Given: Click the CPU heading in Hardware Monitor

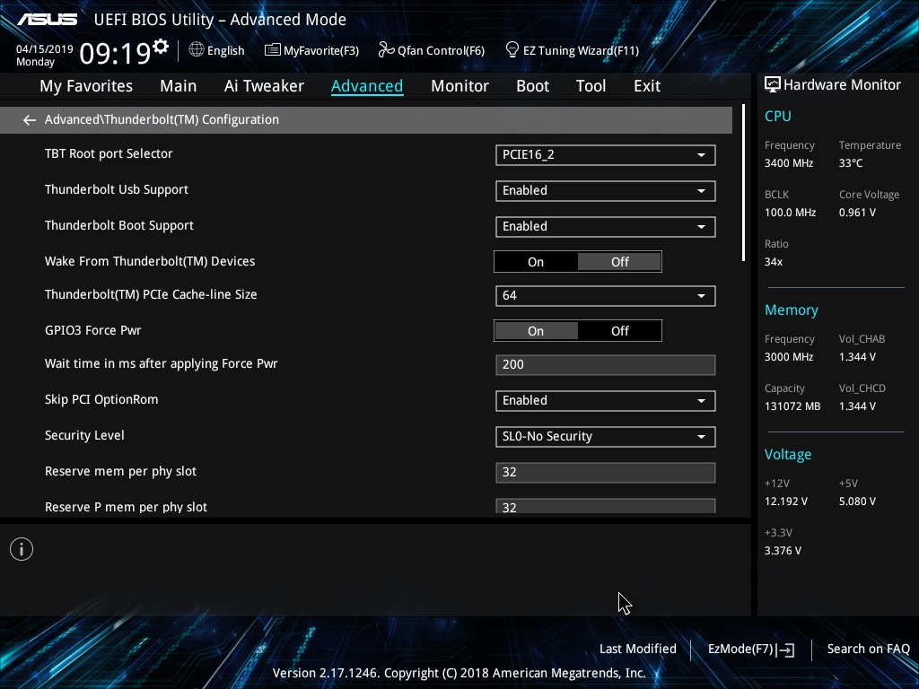Looking at the screenshot, I should click(x=778, y=116).
